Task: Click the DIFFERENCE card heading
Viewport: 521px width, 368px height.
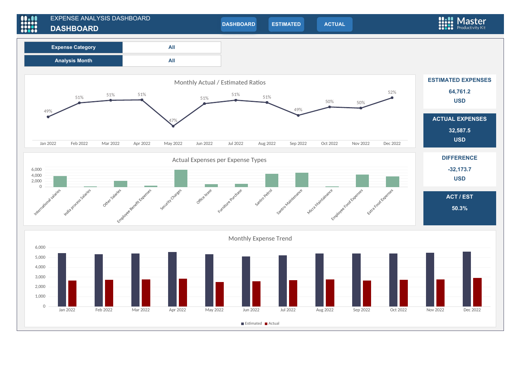Action: 459,158
